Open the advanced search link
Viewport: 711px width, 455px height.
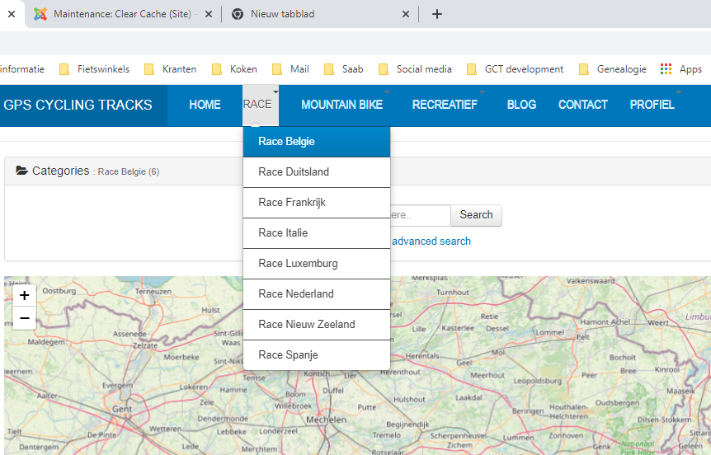431,242
